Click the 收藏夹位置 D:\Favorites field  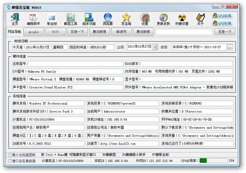coord(198,111)
